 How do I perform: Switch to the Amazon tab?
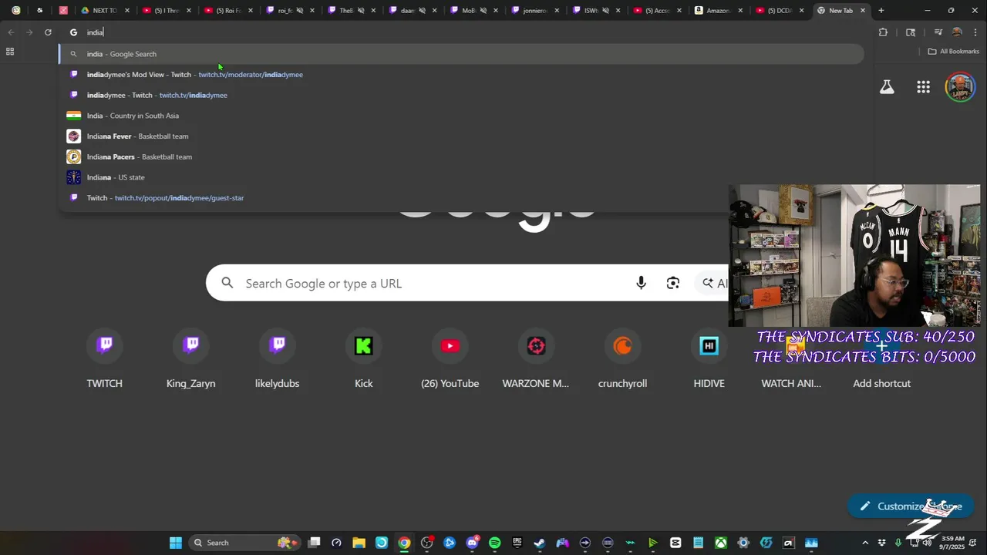tap(717, 11)
